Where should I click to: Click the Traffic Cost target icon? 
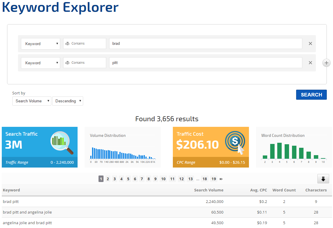click(x=235, y=143)
